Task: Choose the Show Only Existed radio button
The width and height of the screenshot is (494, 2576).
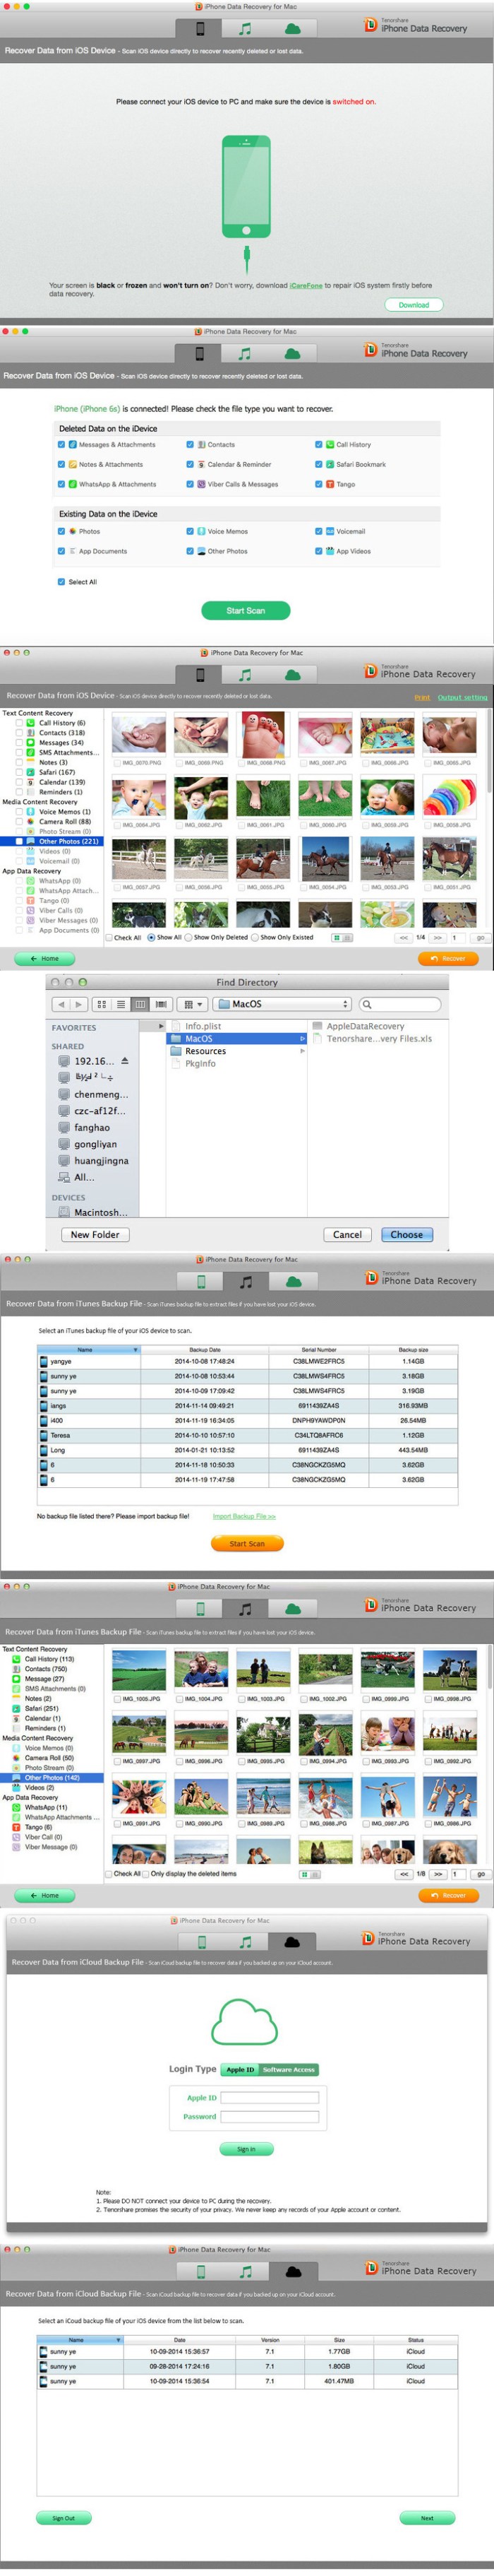Action: coord(255,938)
